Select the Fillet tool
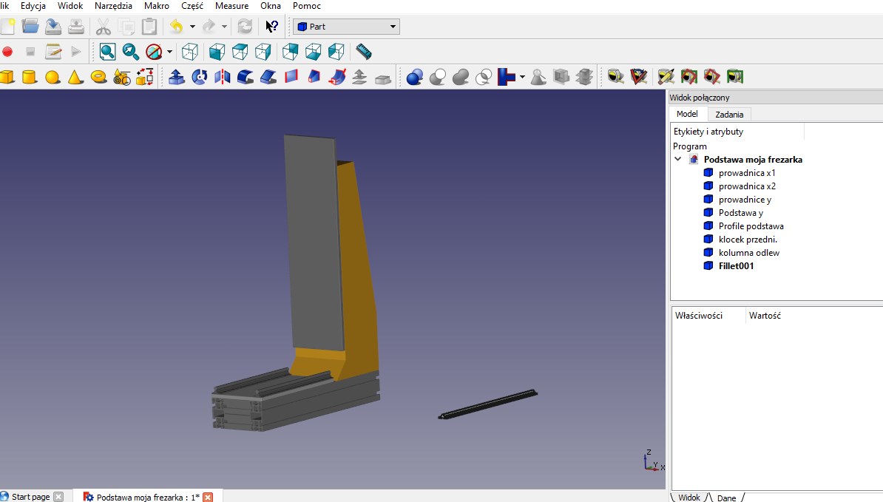This screenshot has height=502, width=883. pos(246,77)
